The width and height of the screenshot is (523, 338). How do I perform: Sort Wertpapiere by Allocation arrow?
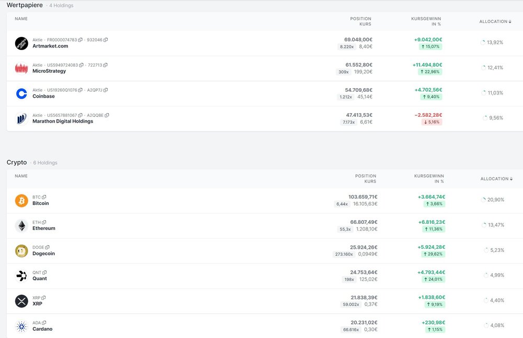(x=509, y=22)
